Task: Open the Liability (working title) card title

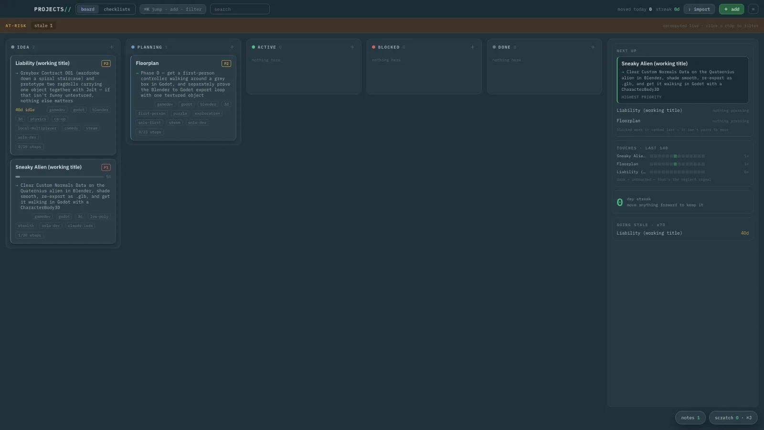Action: click(42, 63)
